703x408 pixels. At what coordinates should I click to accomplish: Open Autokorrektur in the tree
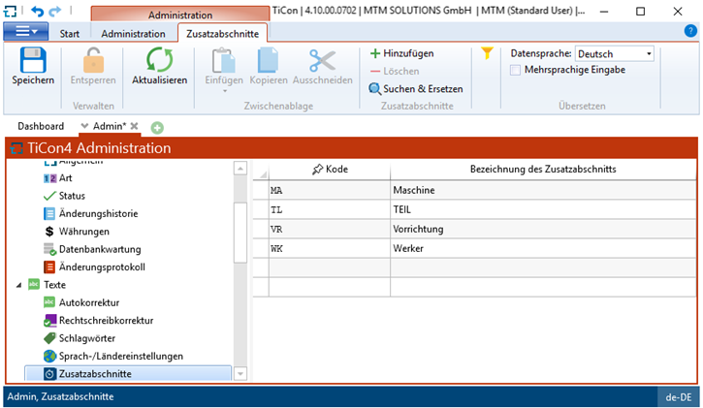point(89,302)
